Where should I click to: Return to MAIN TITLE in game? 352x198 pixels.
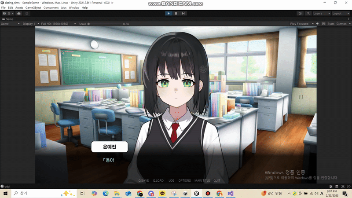[x=202, y=180]
